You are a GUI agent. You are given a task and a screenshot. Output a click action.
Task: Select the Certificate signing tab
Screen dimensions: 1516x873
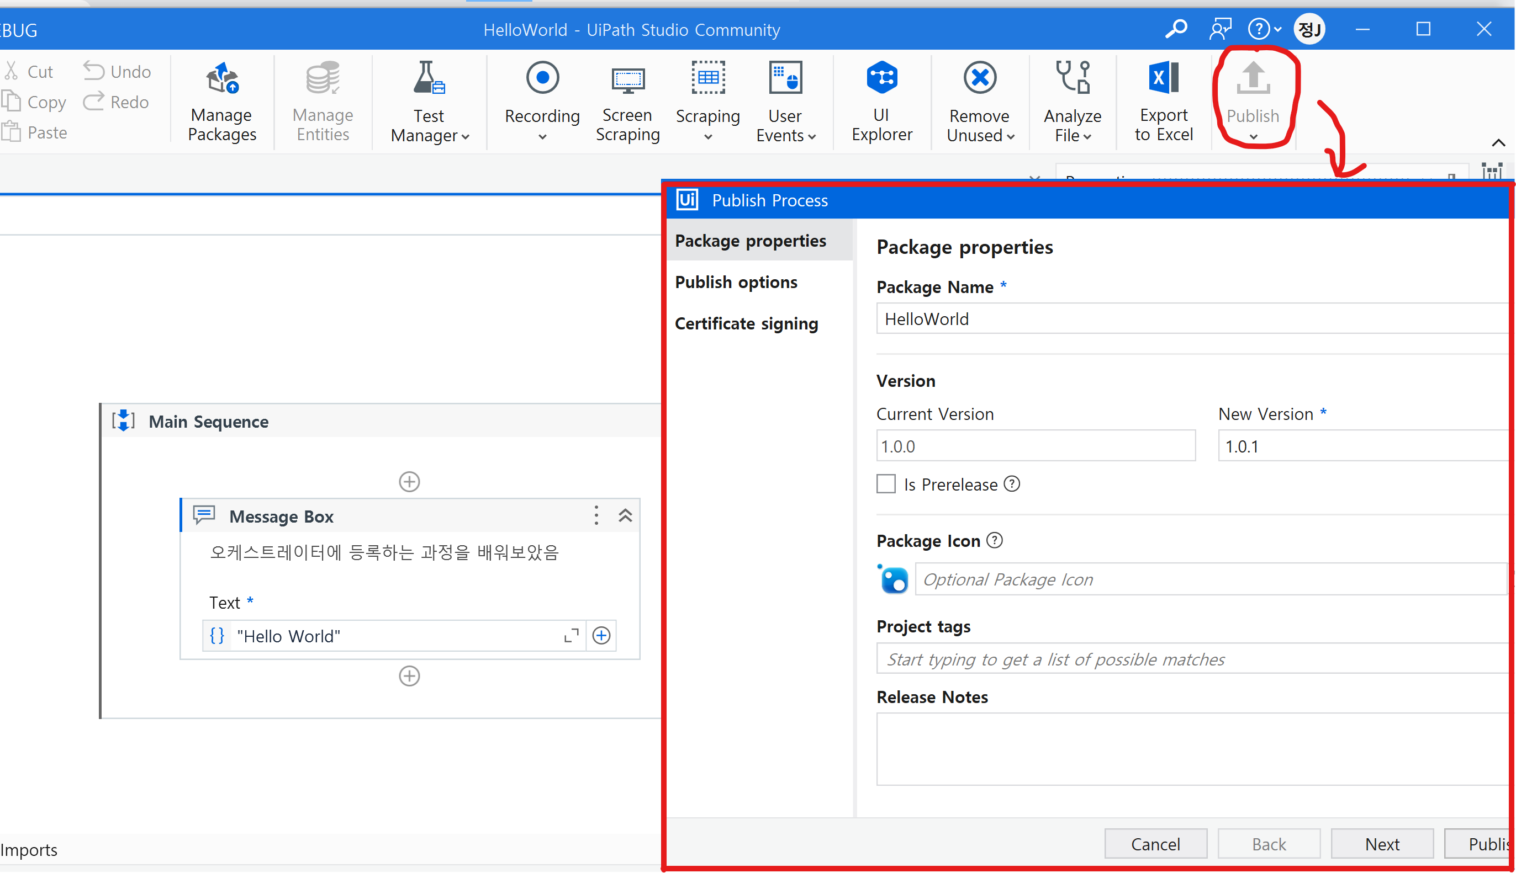coord(746,323)
